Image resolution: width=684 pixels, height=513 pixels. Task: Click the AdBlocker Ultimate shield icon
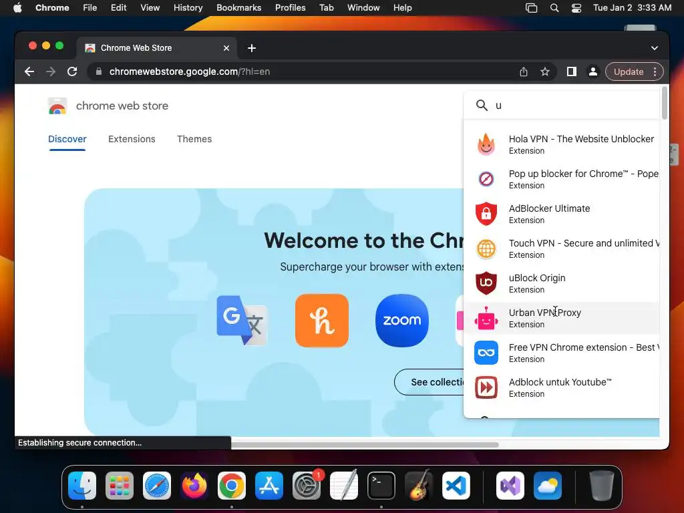click(486, 214)
